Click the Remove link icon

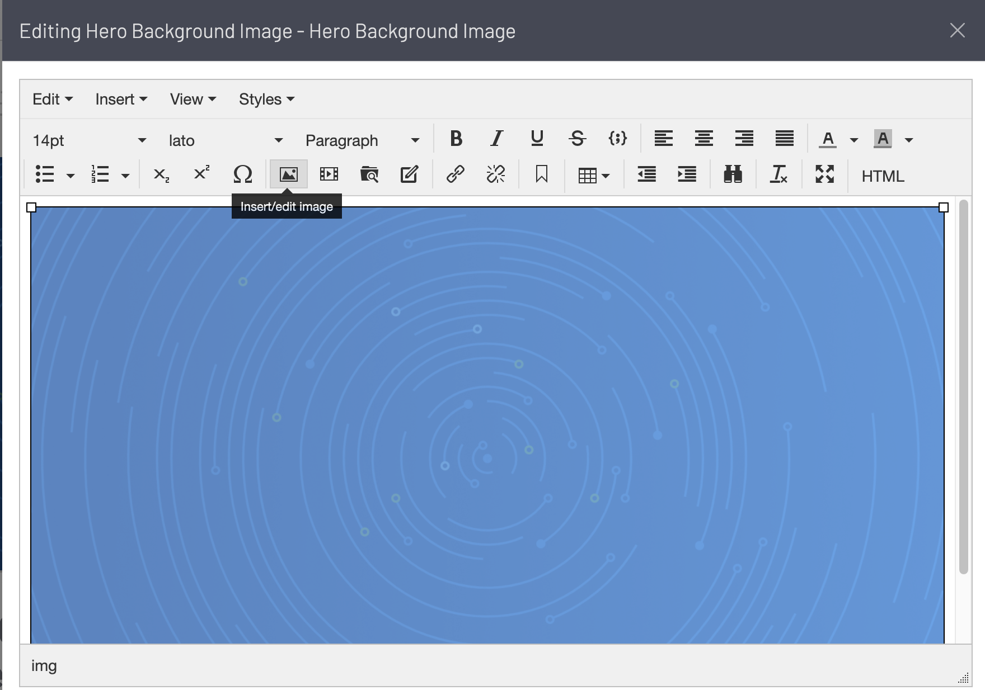click(x=495, y=175)
